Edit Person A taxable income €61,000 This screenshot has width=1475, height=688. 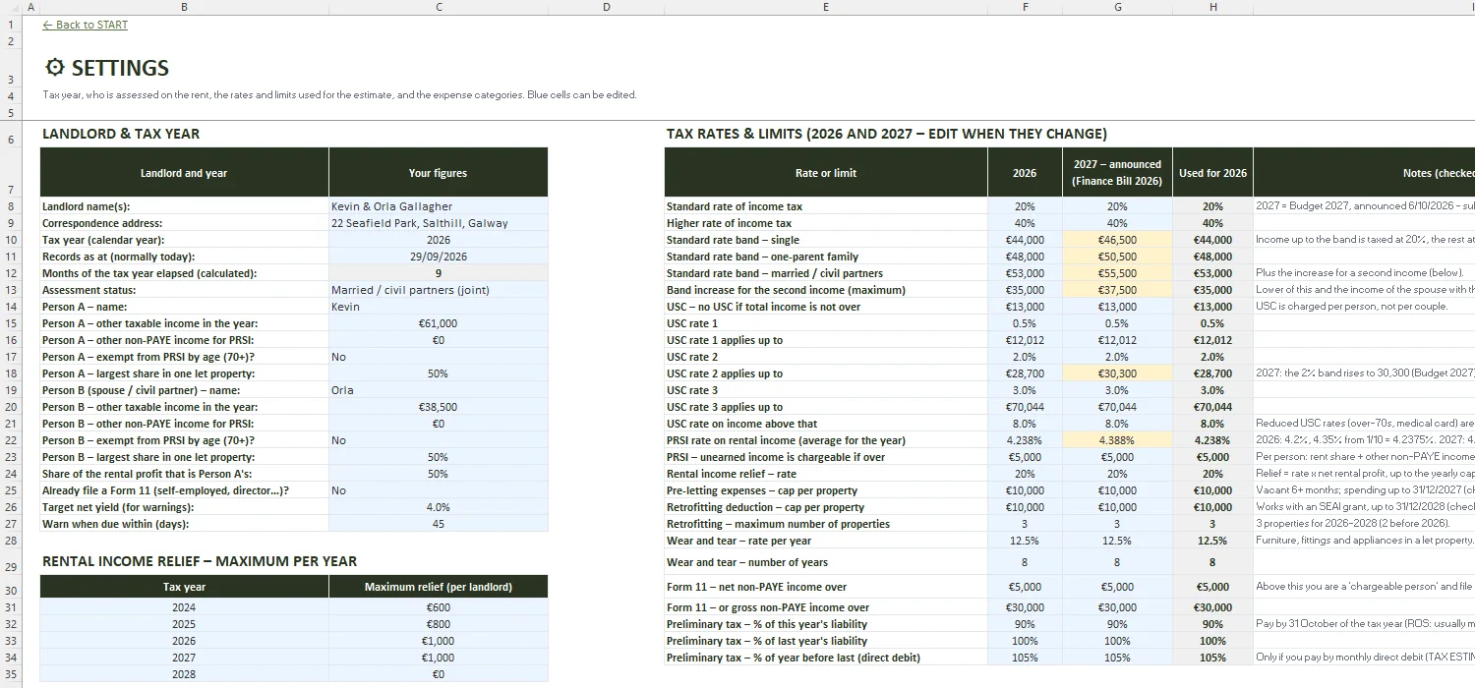pyautogui.click(x=439, y=323)
